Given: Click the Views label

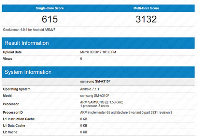Looking at the screenshot, I should coord(8,58).
